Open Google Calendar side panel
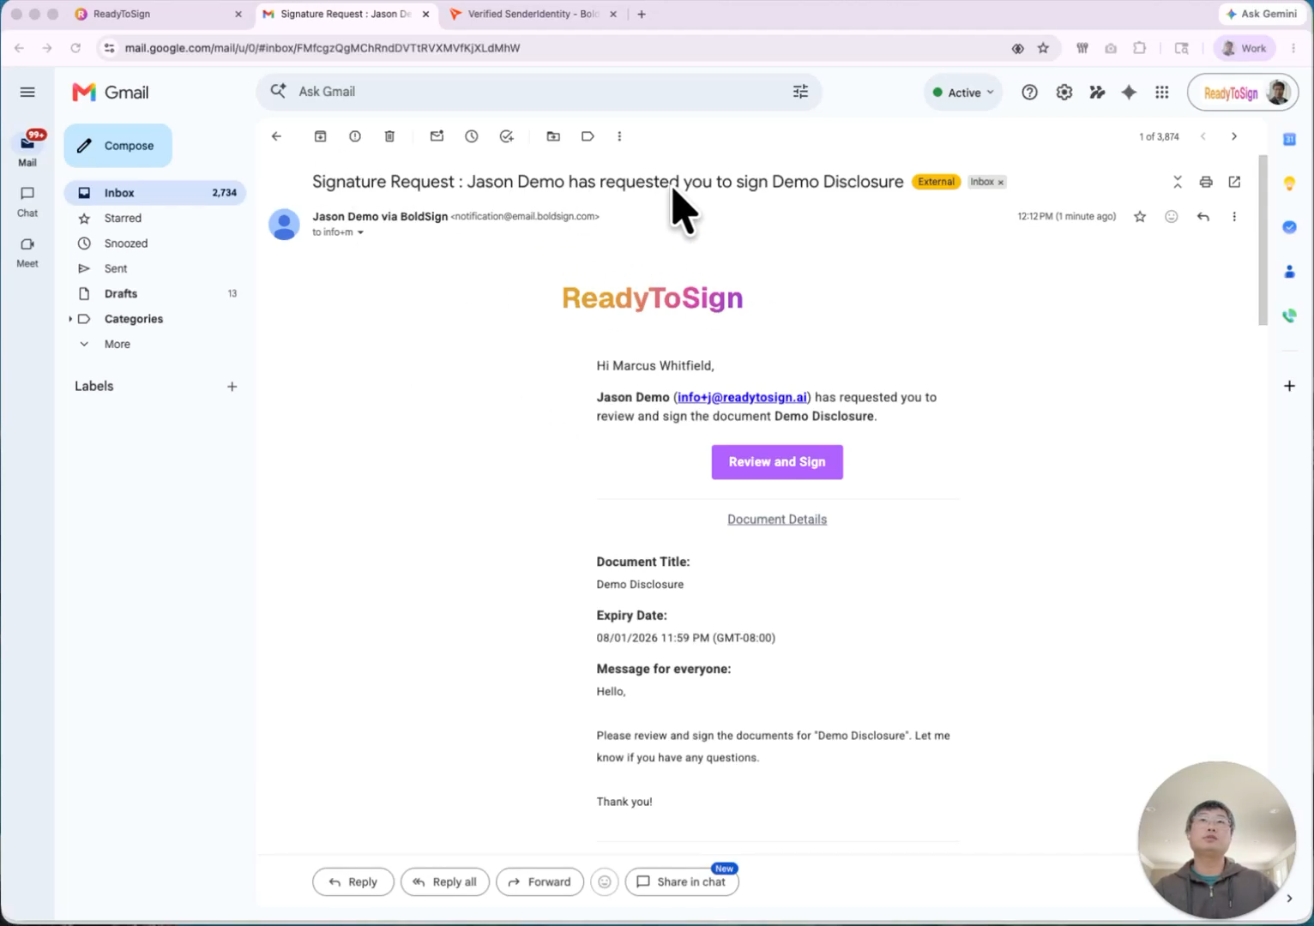This screenshot has height=926, width=1314. [1289, 139]
